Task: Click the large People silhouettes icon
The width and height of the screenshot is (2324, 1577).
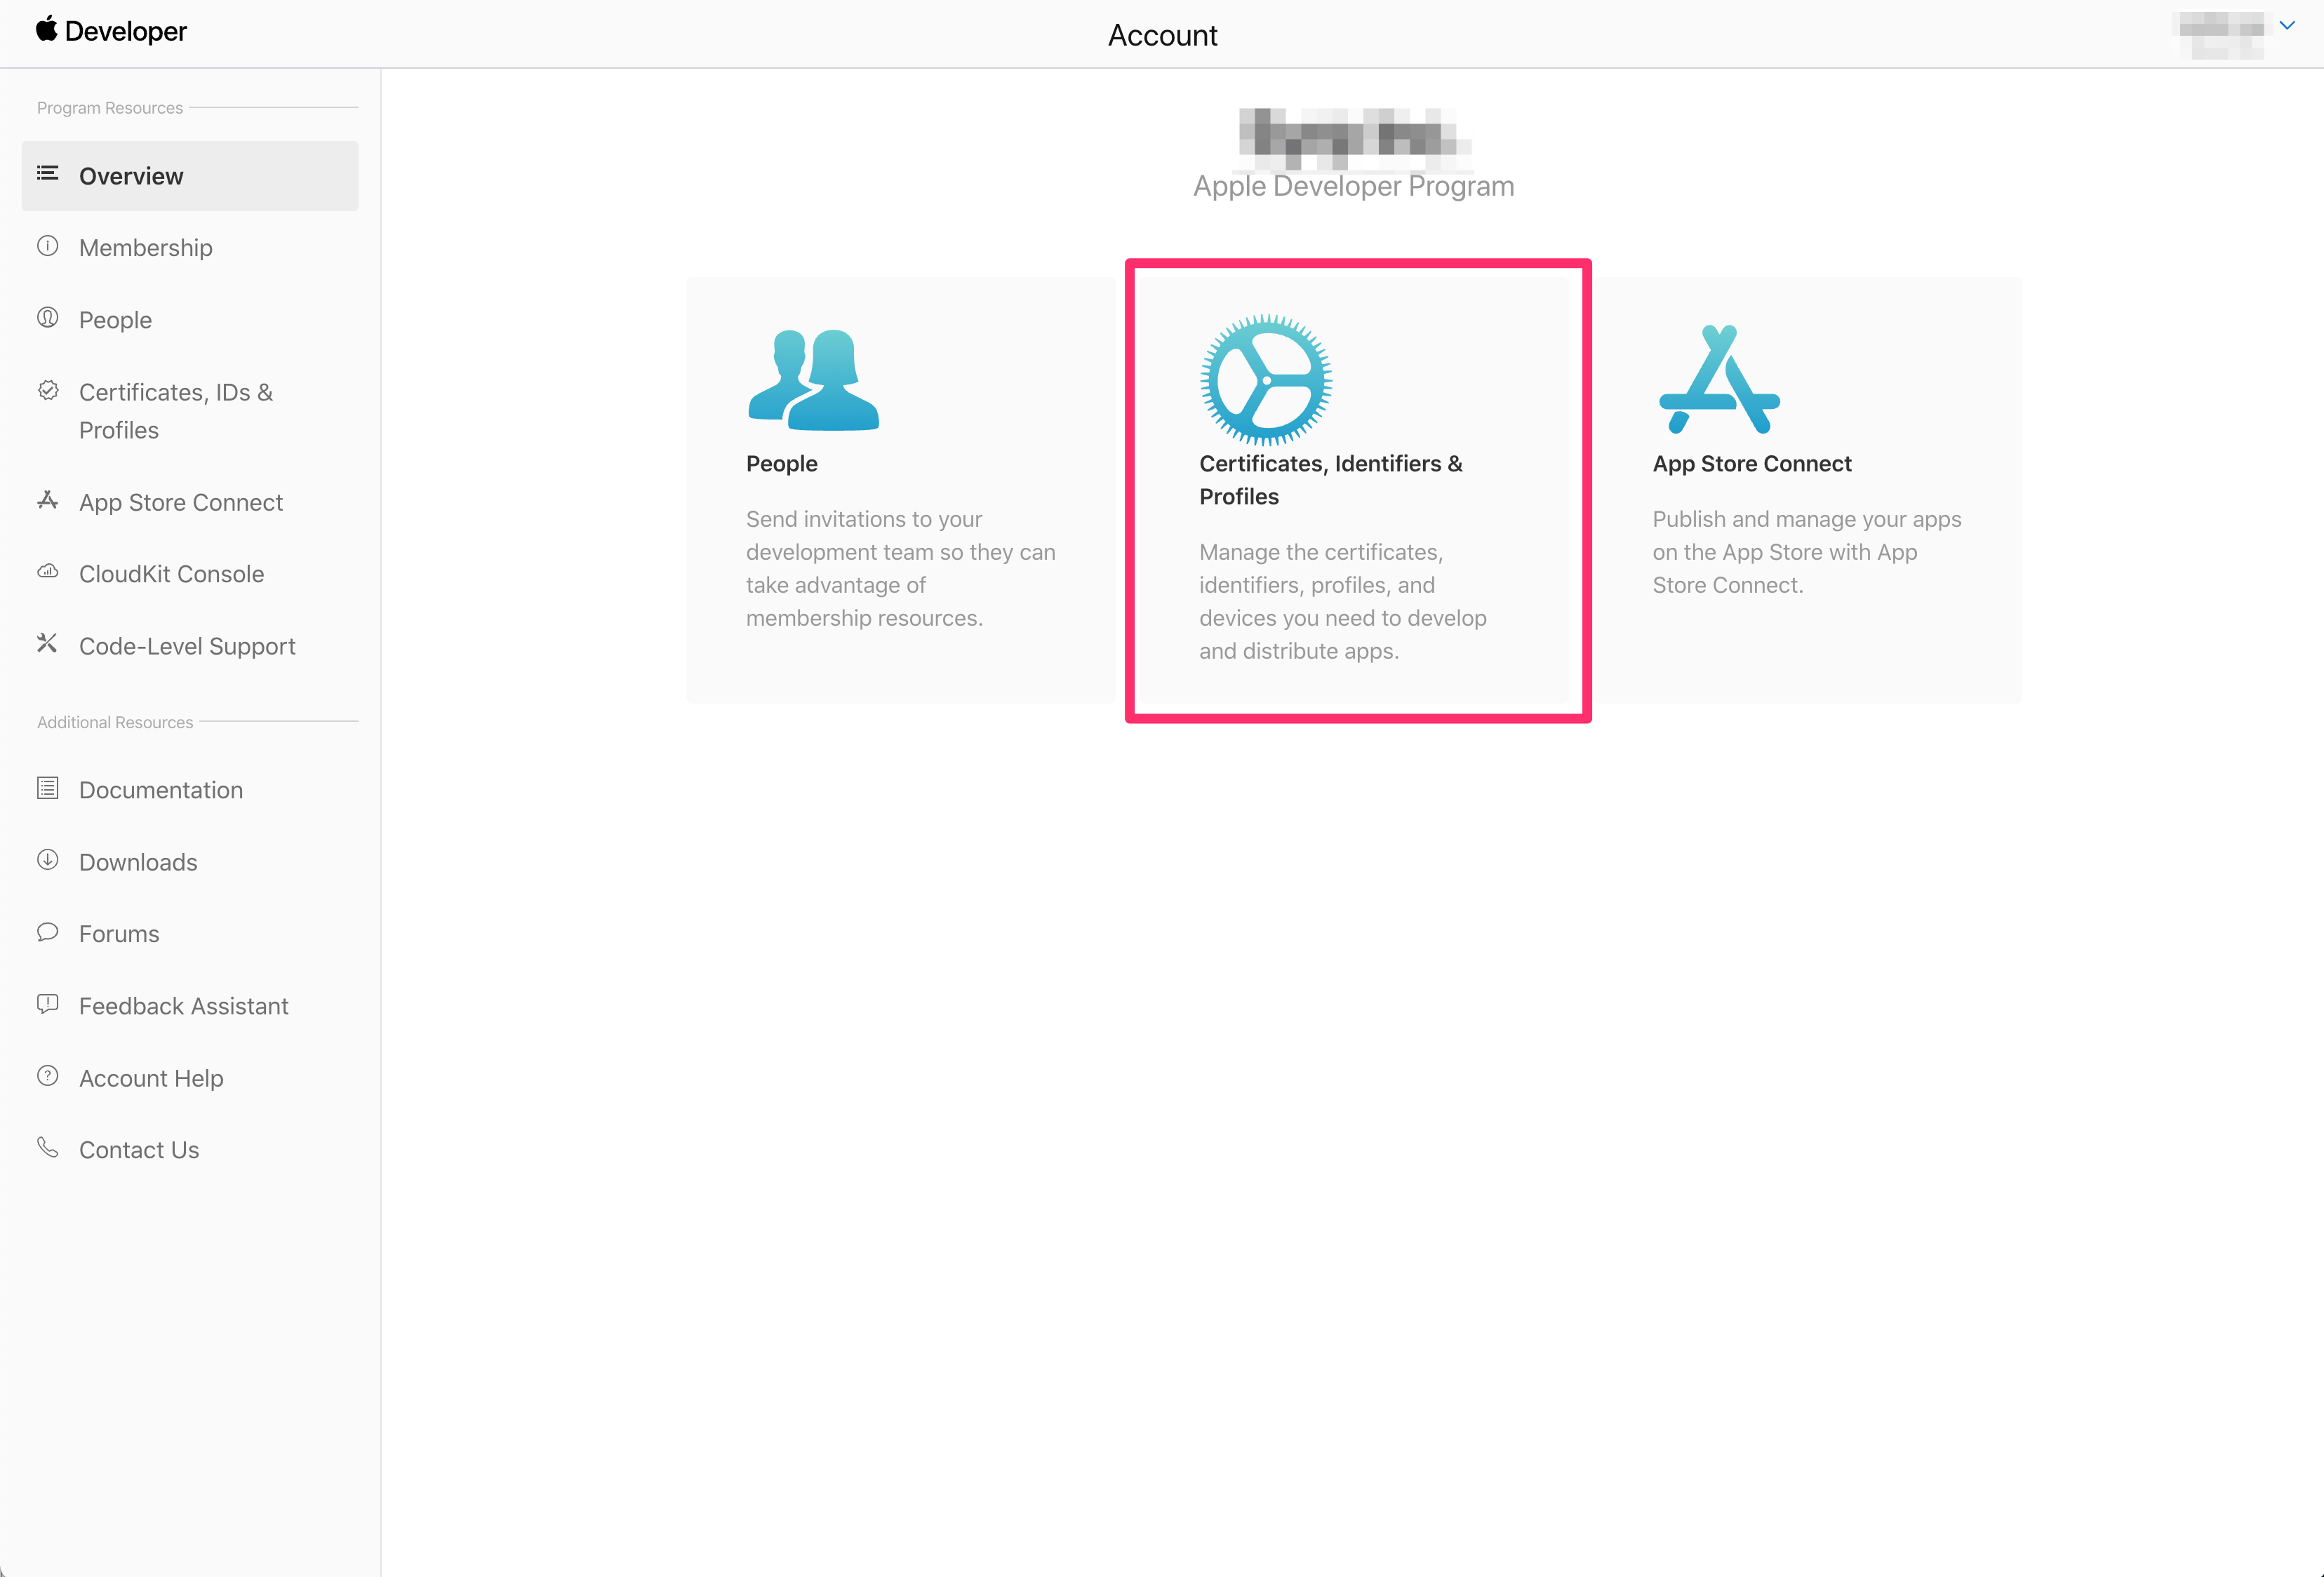Action: pos(813,380)
